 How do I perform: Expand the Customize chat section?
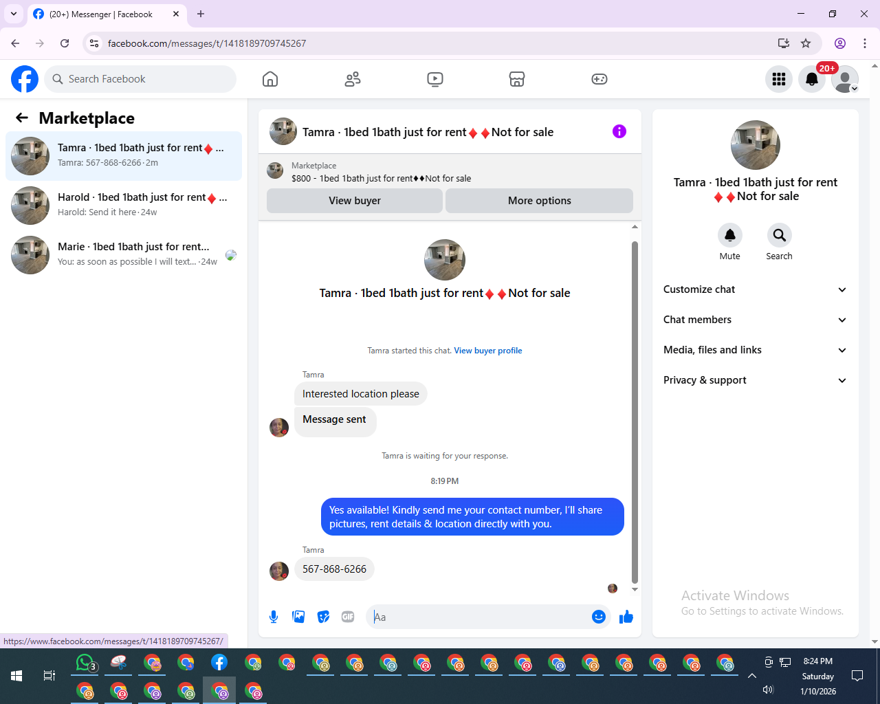tap(754, 289)
